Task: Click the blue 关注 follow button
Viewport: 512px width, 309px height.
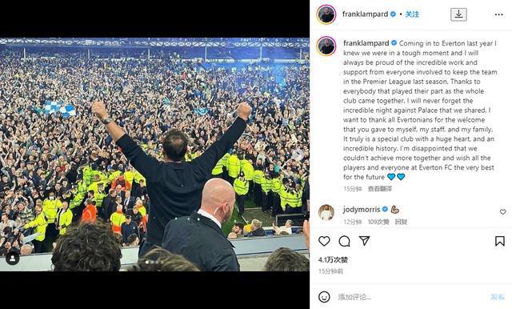Action: 412,14
